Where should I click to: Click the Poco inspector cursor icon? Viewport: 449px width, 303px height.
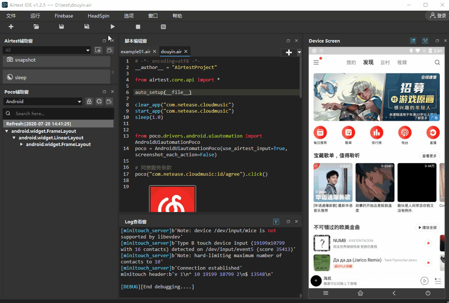99,101
